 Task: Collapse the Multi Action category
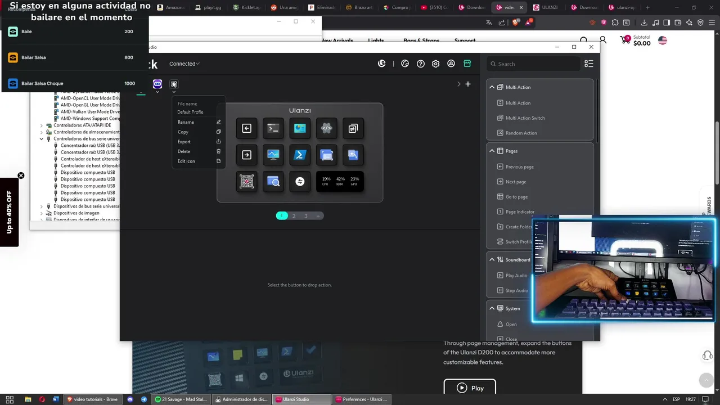click(492, 87)
